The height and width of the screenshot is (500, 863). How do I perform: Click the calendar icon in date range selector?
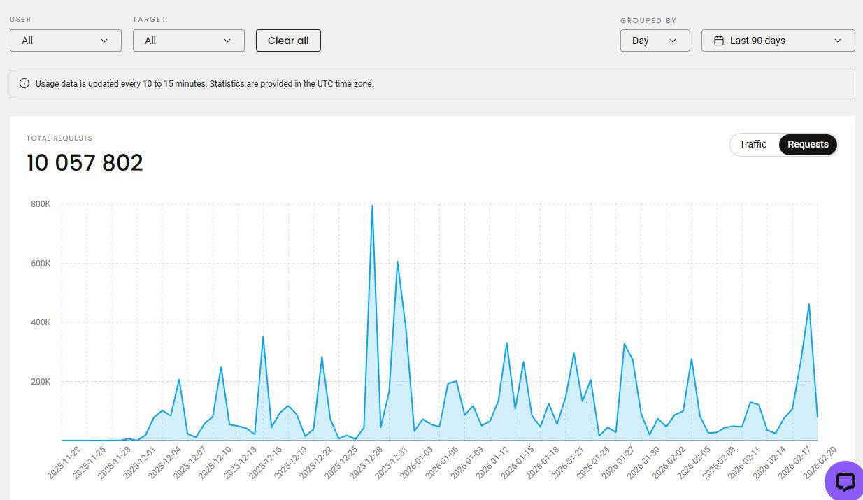click(x=718, y=41)
